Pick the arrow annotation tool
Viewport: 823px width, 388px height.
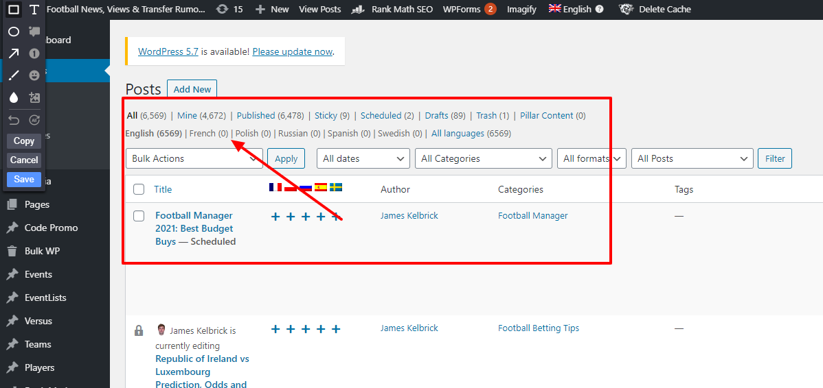(x=13, y=53)
